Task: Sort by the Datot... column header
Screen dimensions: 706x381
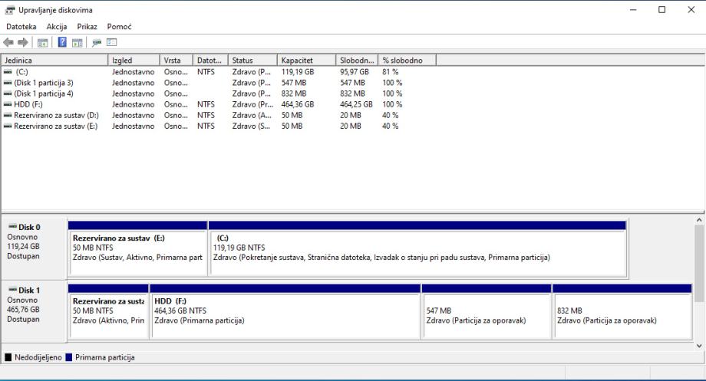Action: pos(210,61)
